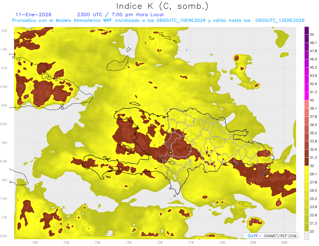Screen dimensions: 319x246
Task: Click the magenta colorbar swatch between 40 and 41.3
Action: 307,96
